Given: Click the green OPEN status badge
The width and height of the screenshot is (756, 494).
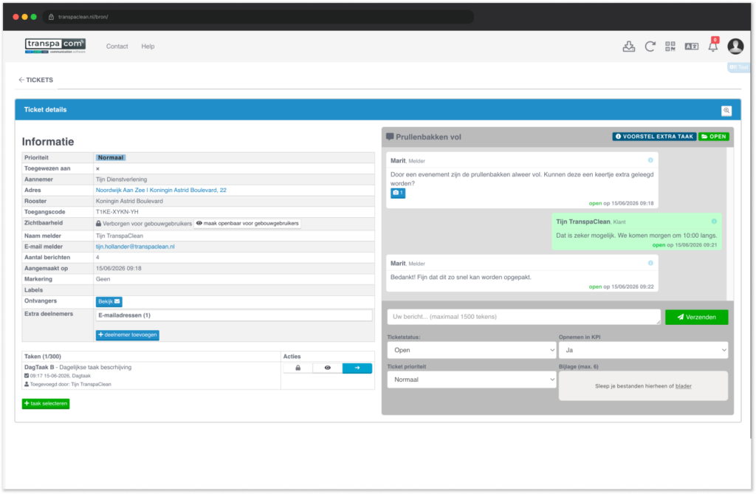Looking at the screenshot, I should 714,137.
